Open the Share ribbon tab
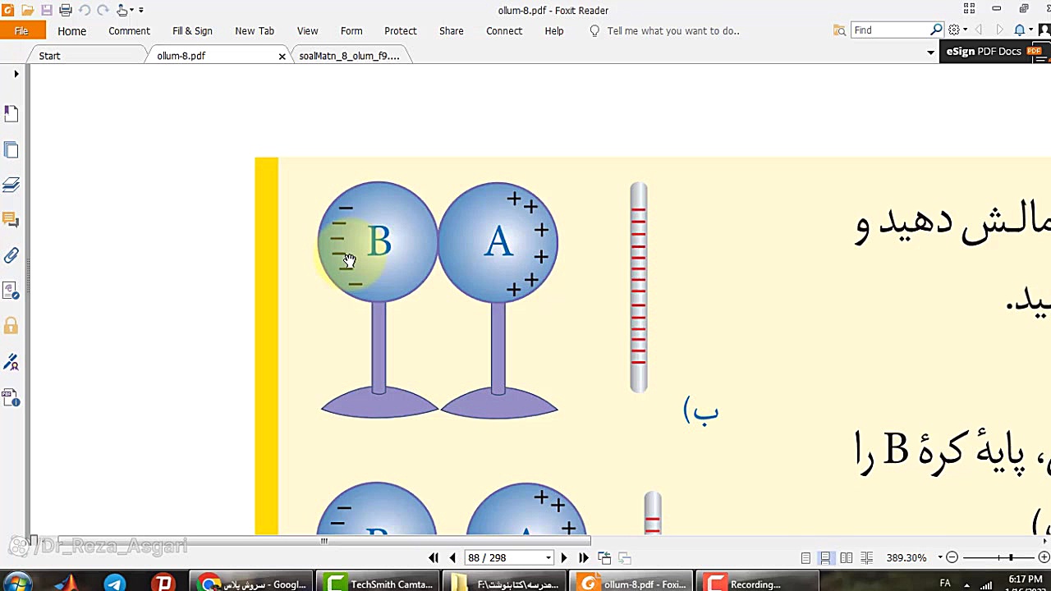 click(451, 31)
